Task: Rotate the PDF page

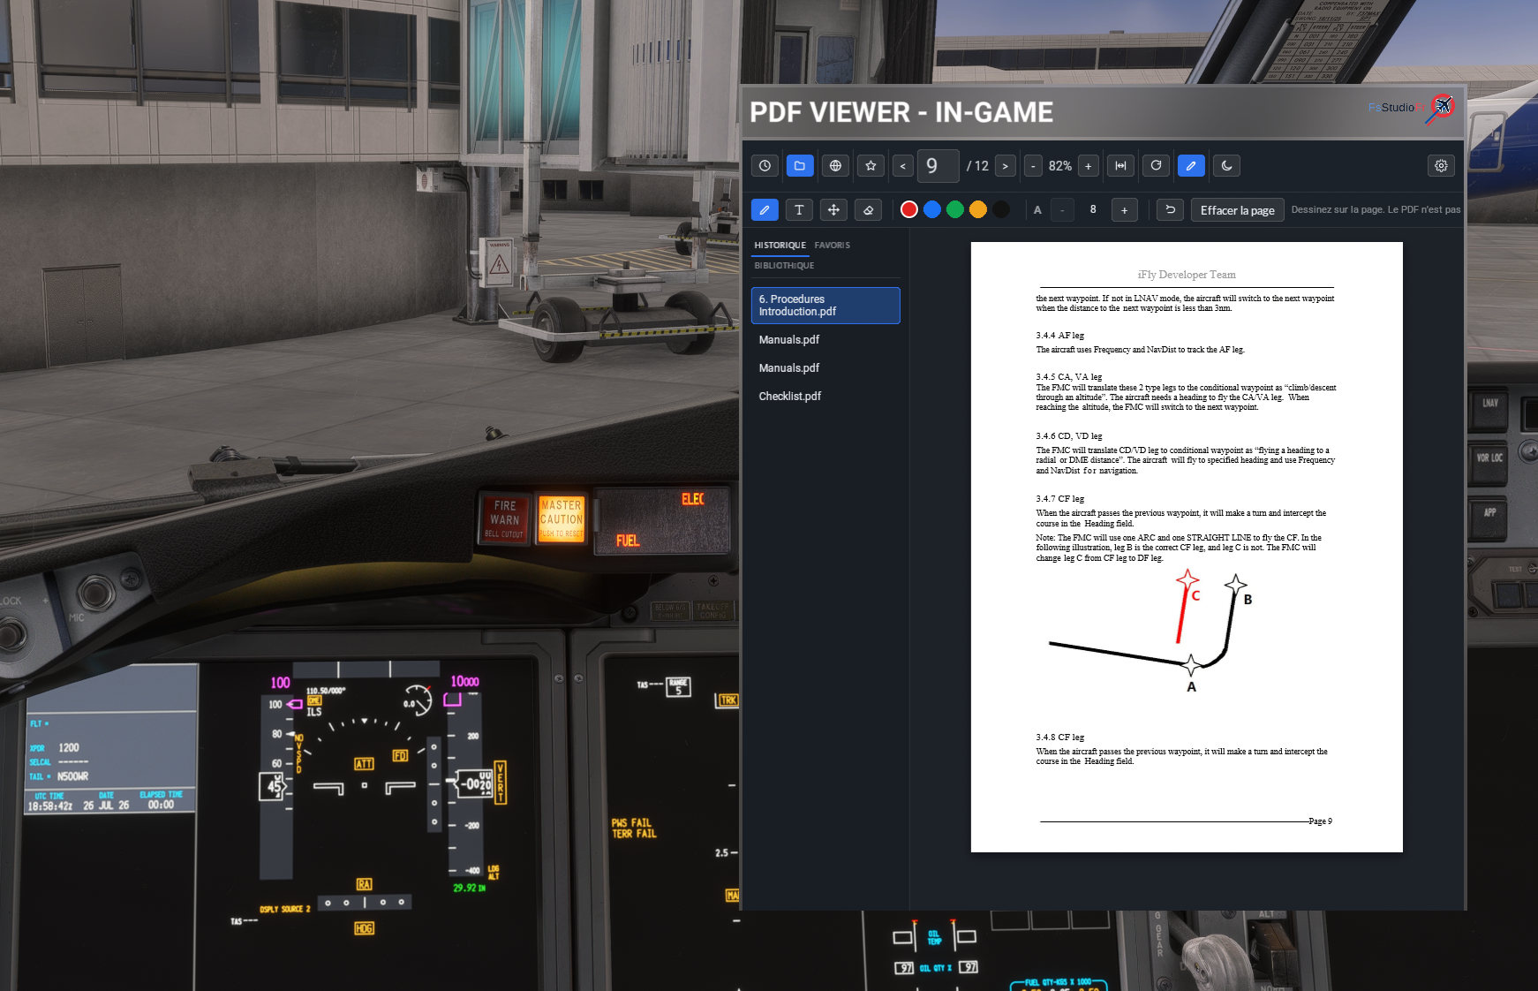Action: pyautogui.click(x=1156, y=166)
